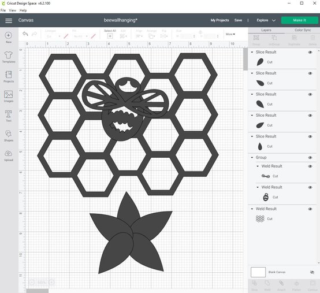
Task: Collapse the bee wings Weld Result arrow
Action: 258,166
